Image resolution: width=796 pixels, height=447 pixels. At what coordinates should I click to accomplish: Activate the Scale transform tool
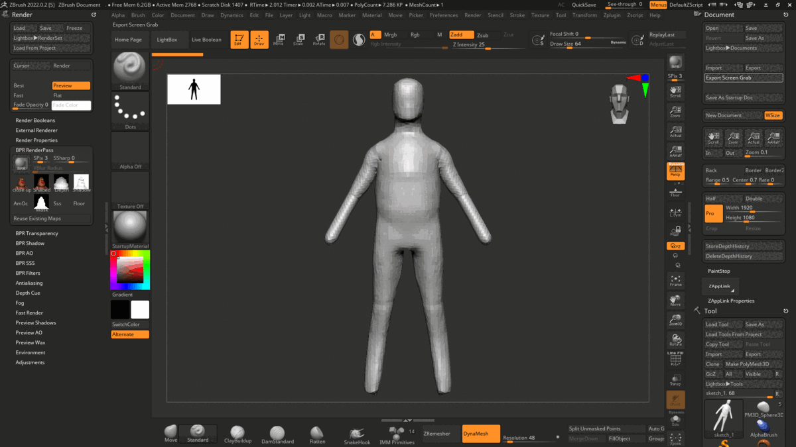298,40
